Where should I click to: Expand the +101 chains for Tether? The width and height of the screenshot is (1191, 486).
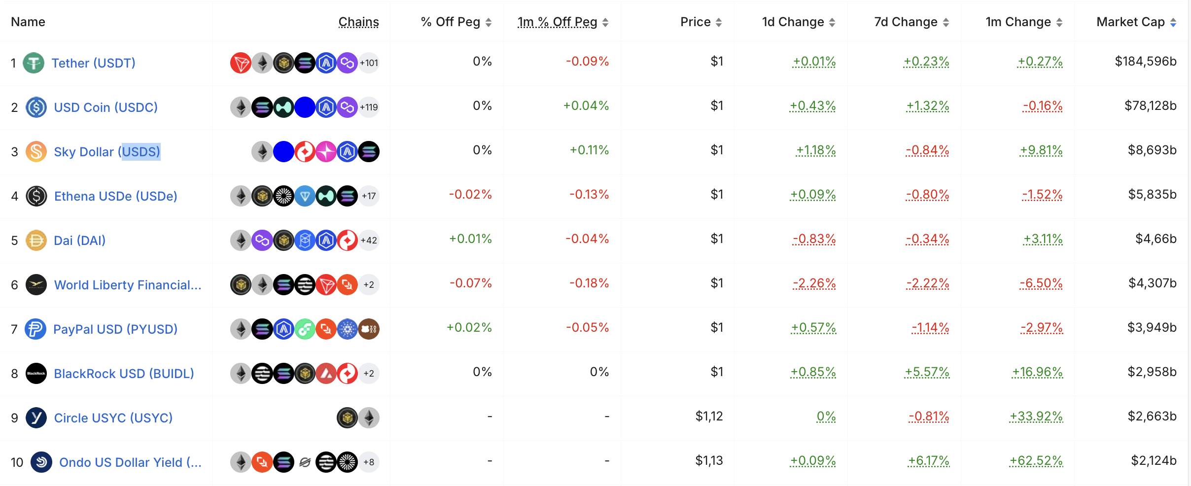pos(369,63)
